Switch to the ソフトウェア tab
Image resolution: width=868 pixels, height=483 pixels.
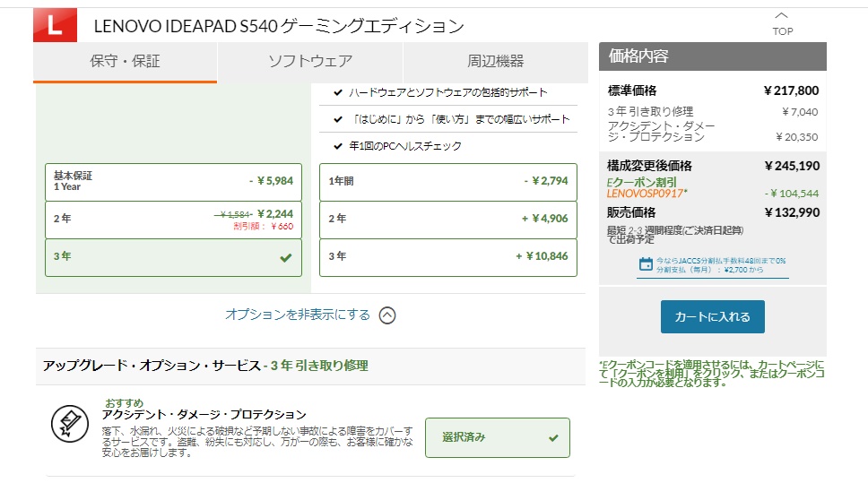(x=310, y=62)
